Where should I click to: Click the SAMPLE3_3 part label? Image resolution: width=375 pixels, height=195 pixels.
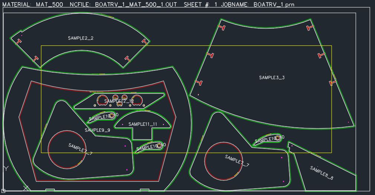coord(272,77)
